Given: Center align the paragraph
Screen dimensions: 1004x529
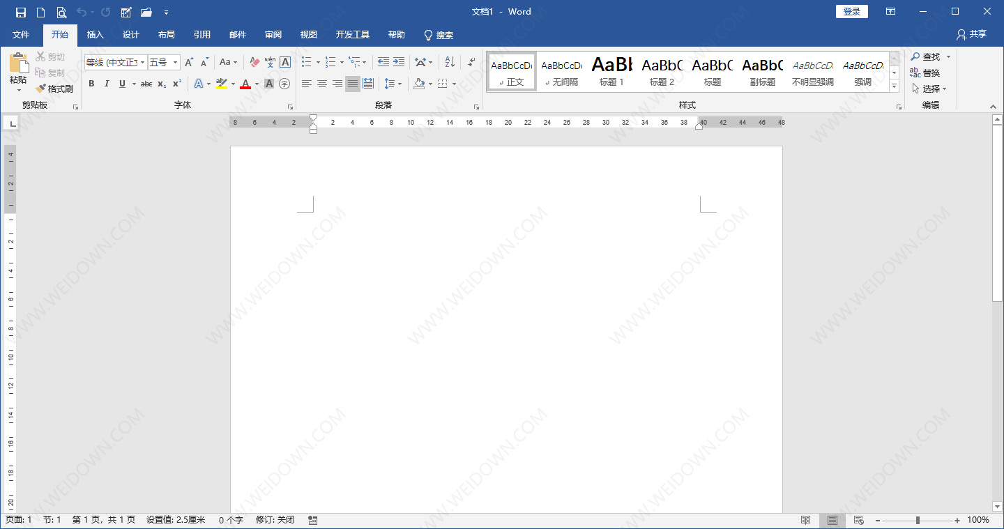Looking at the screenshot, I should coord(322,84).
